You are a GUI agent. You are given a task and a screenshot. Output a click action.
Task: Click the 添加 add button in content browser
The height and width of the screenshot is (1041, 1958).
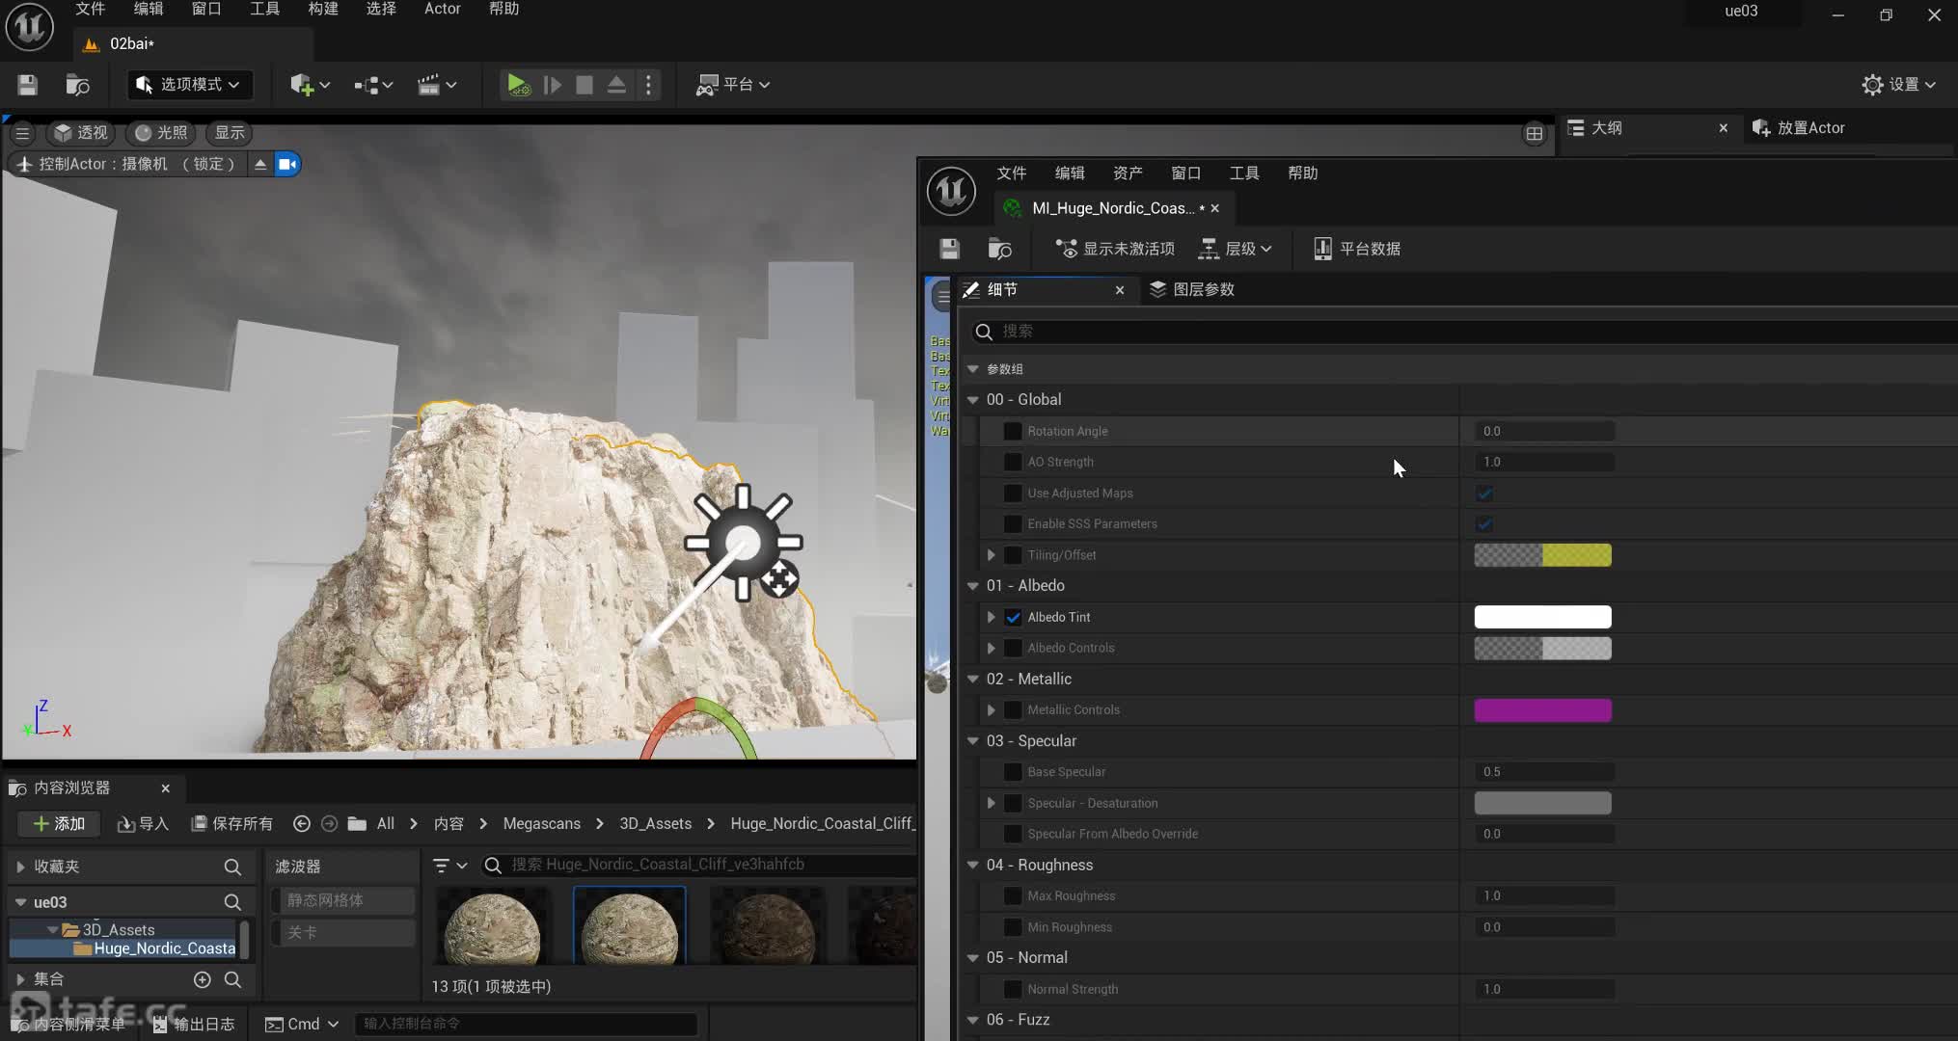(x=59, y=823)
